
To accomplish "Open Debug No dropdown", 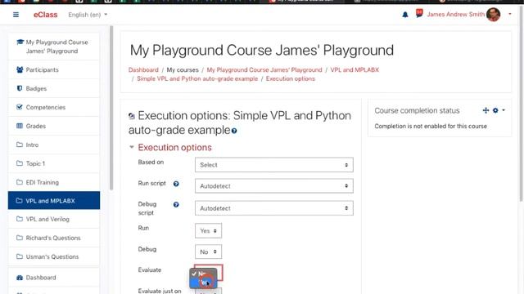I will pos(208,252).
